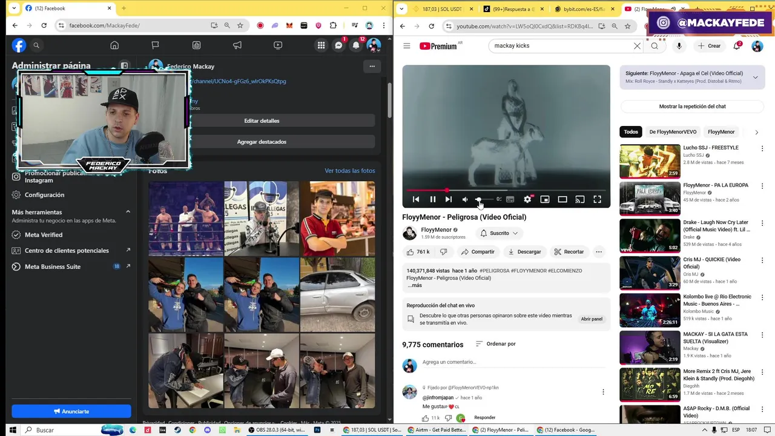The image size is (775, 436).
Task: Toggle YouTube subtitles button
Action: (510, 199)
